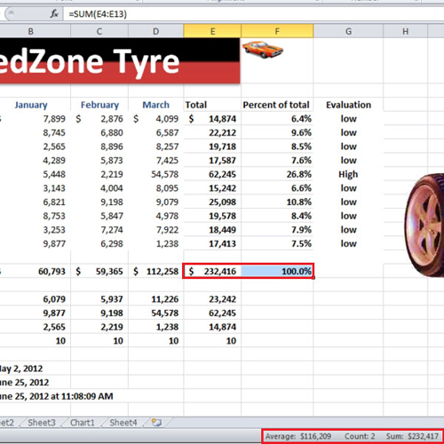Switch to the Sheet4 tab
Viewport: 444px width, 444px height.
point(123,423)
